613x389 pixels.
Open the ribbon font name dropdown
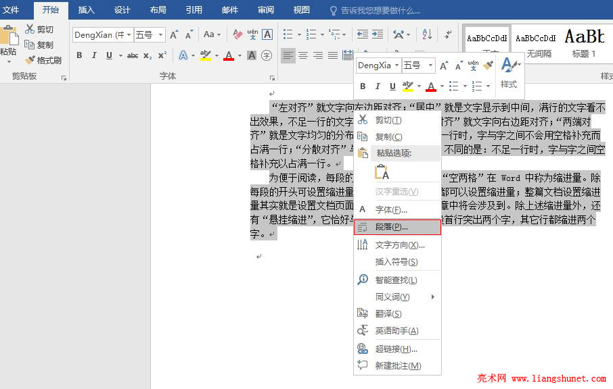[129, 34]
